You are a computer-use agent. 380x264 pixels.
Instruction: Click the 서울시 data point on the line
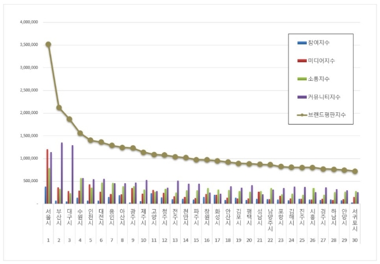(48, 44)
